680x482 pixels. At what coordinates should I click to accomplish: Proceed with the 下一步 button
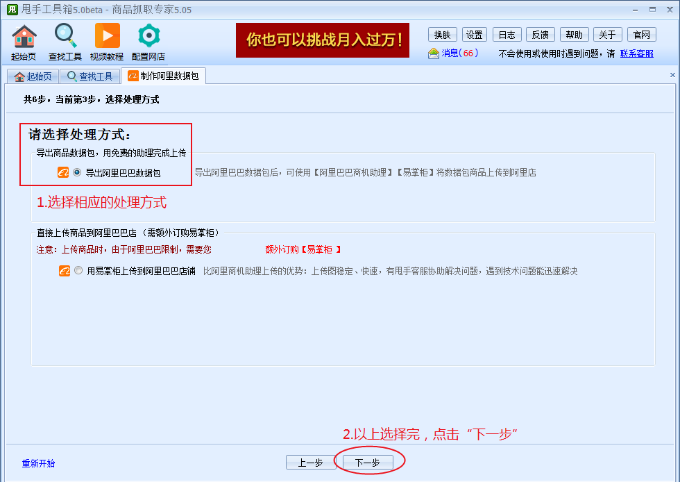pyautogui.click(x=368, y=463)
